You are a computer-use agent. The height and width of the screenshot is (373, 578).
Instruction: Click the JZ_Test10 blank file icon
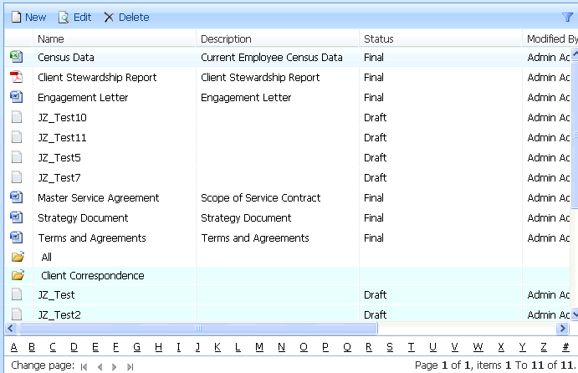click(16, 117)
